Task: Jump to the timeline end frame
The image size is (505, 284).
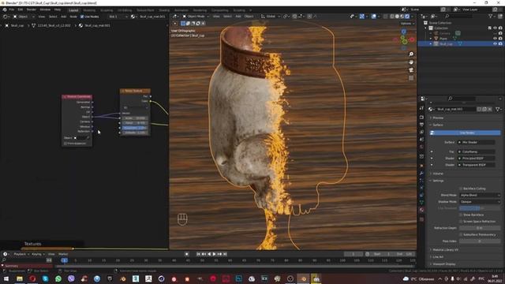Action: [x=225, y=254]
